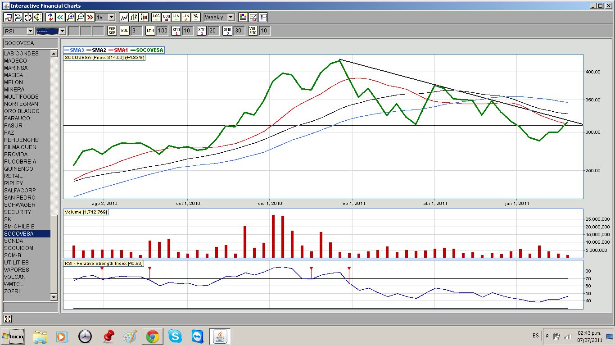The height and width of the screenshot is (346, 615).
Task: Open the 1y time range dropdown
Action: [105, 17]
